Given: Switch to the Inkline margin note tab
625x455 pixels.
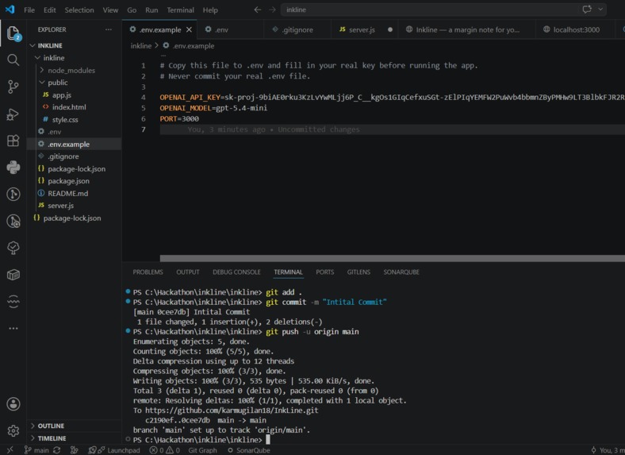Looking at the screenshot, I should 465,29.
